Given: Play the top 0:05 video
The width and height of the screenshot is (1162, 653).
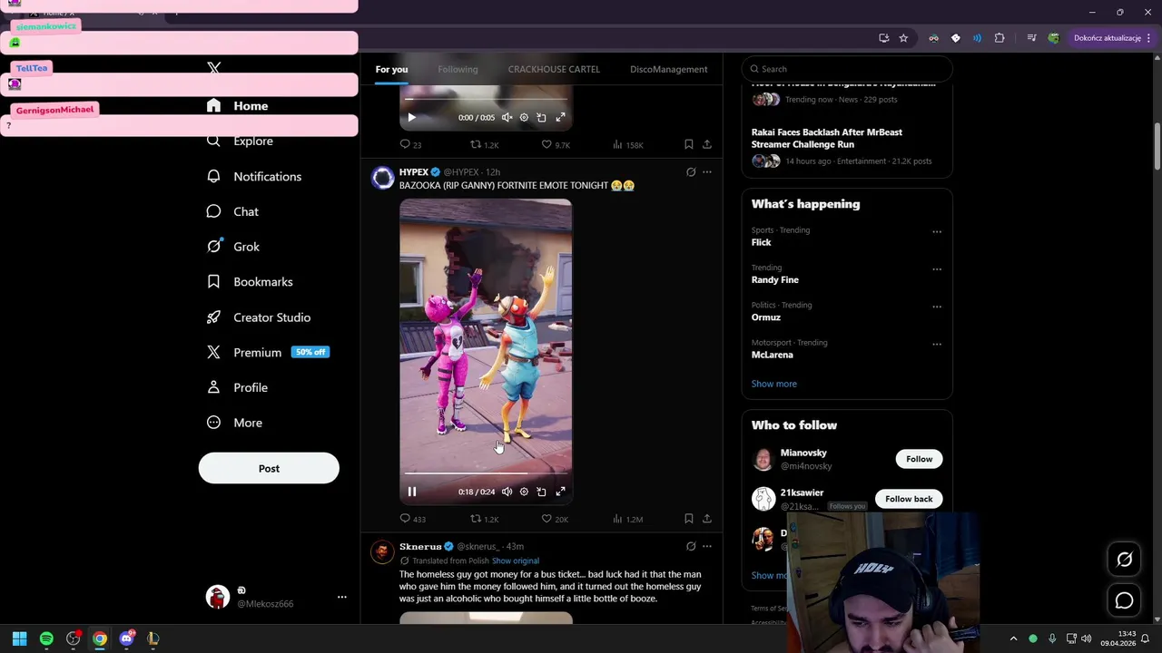Looking at the screenshot, I should [x=411, y=117].
